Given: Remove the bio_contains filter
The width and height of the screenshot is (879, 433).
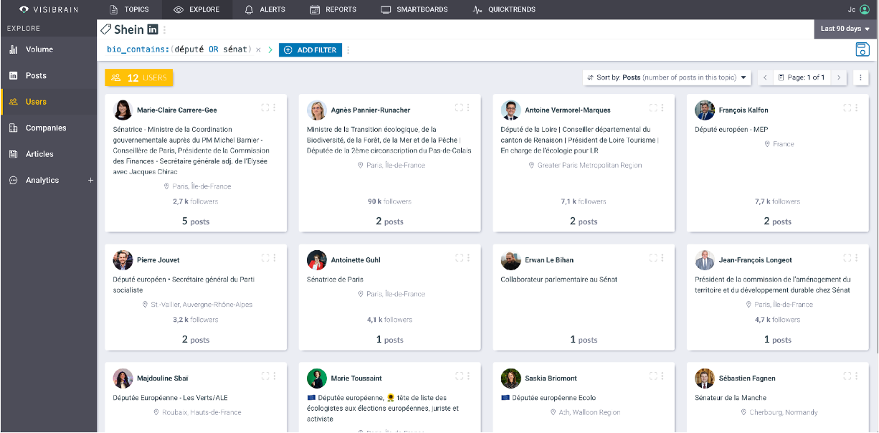Looking at the screenshot, I should click(258, 50).
